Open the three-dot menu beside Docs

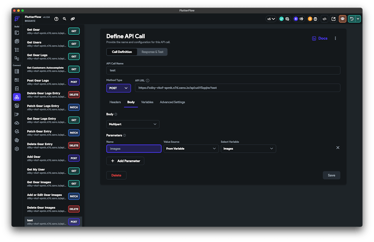335,38
